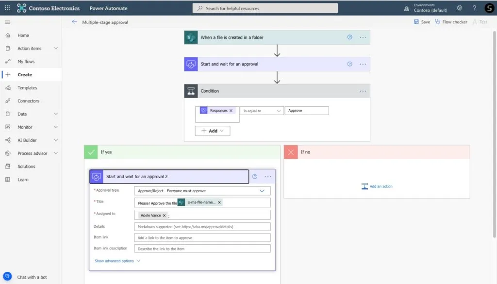Click the approval icon on Start and wait step
497x284 pixels.
click(191, 64)
